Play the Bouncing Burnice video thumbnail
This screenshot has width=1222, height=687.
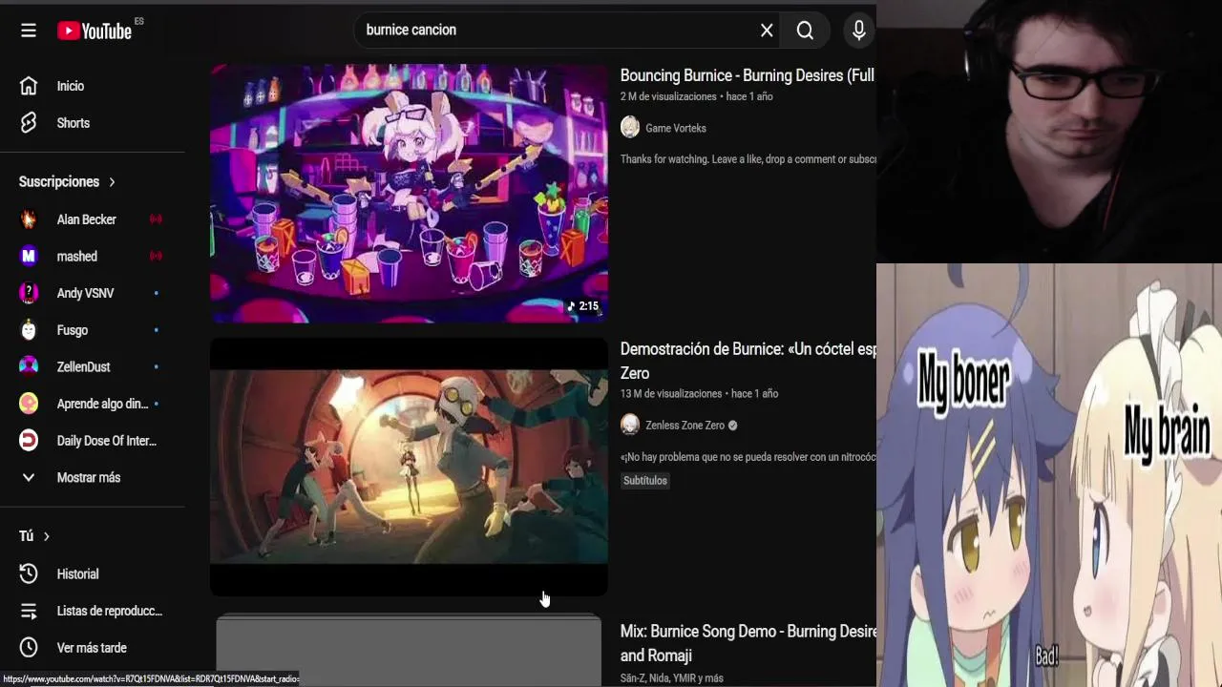[x=409, y=194]
